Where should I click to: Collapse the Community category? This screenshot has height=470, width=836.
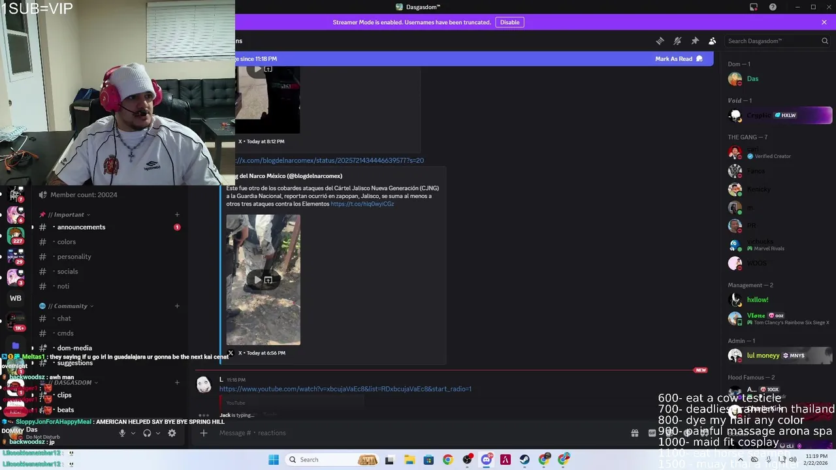(x=70, y=306)
